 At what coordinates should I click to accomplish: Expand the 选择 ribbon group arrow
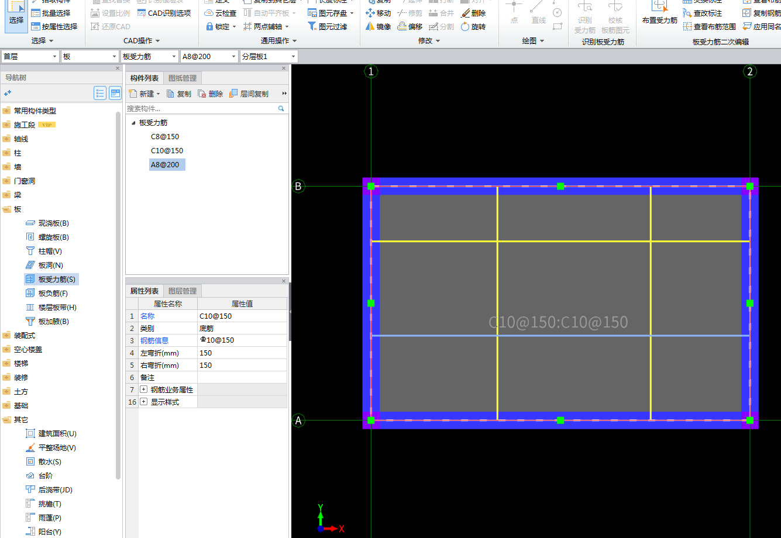[51, 41]
